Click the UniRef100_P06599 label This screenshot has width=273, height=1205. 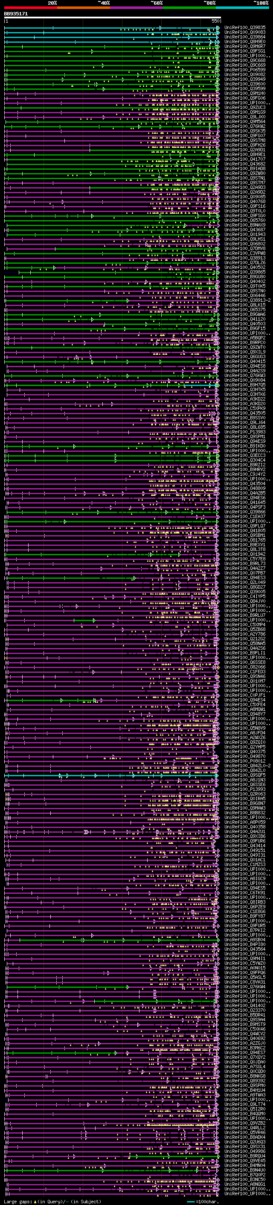(245, 70)
